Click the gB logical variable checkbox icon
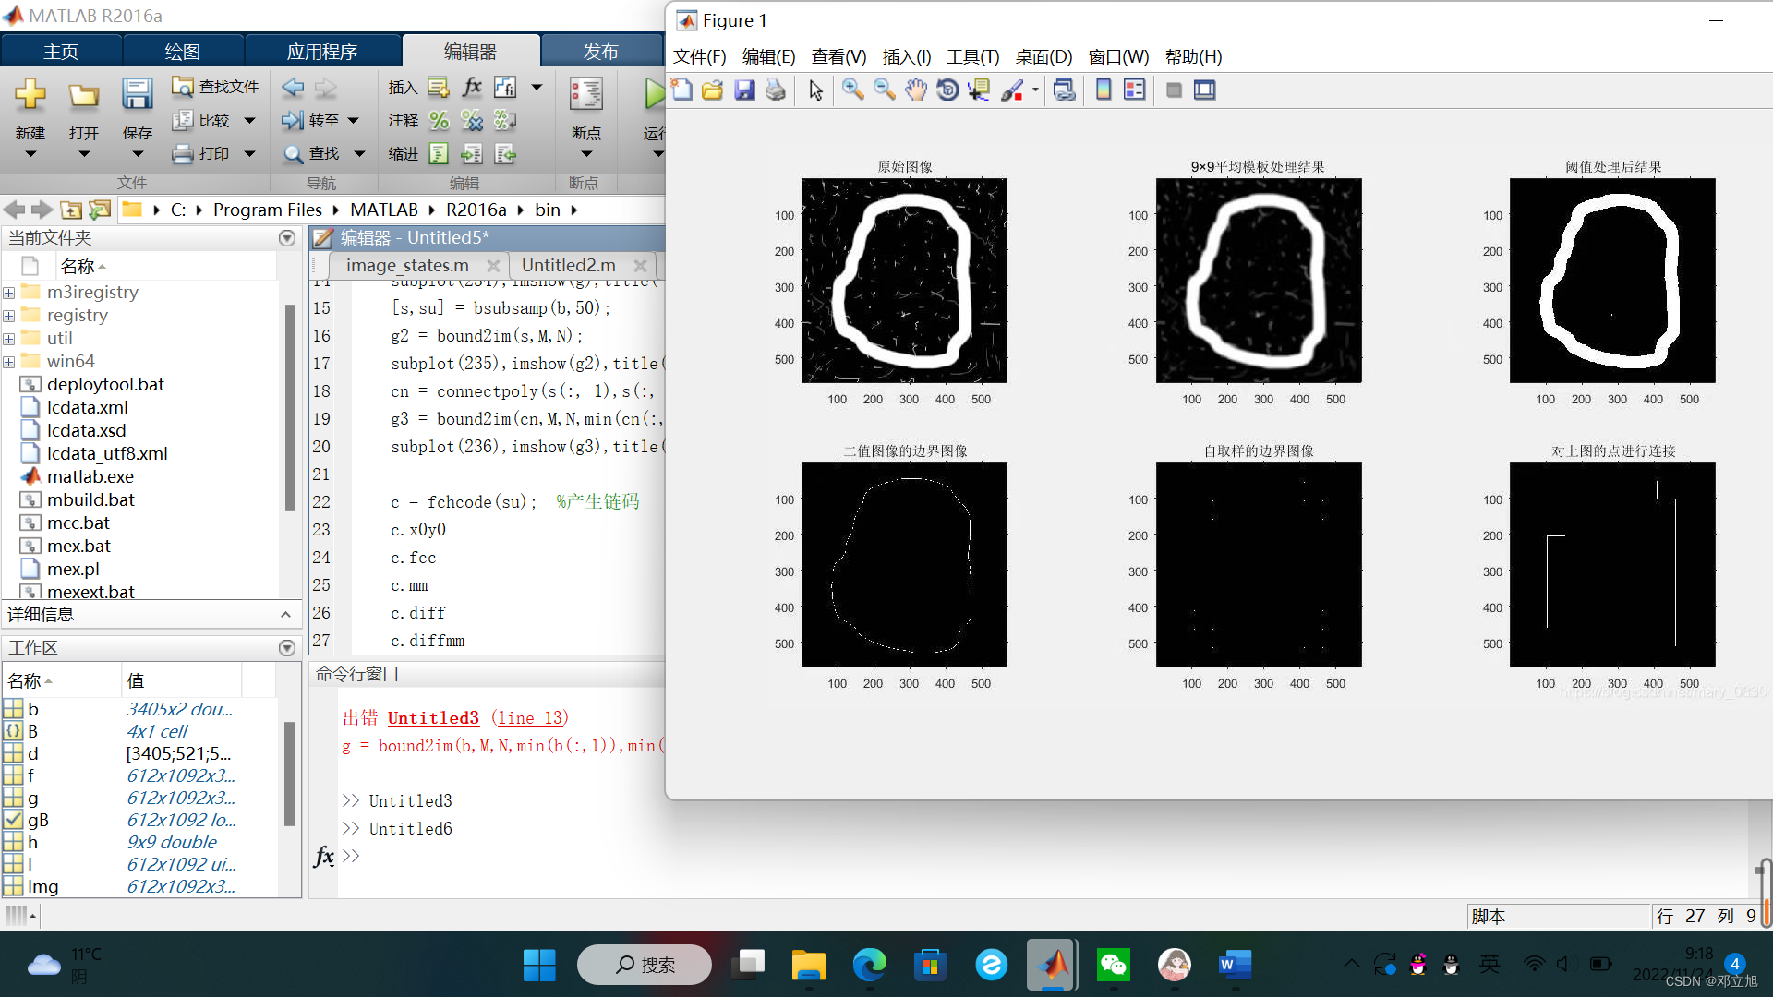Image resolution: width=1773 pixels, height=997 pixels. click(x=13, y=820)
